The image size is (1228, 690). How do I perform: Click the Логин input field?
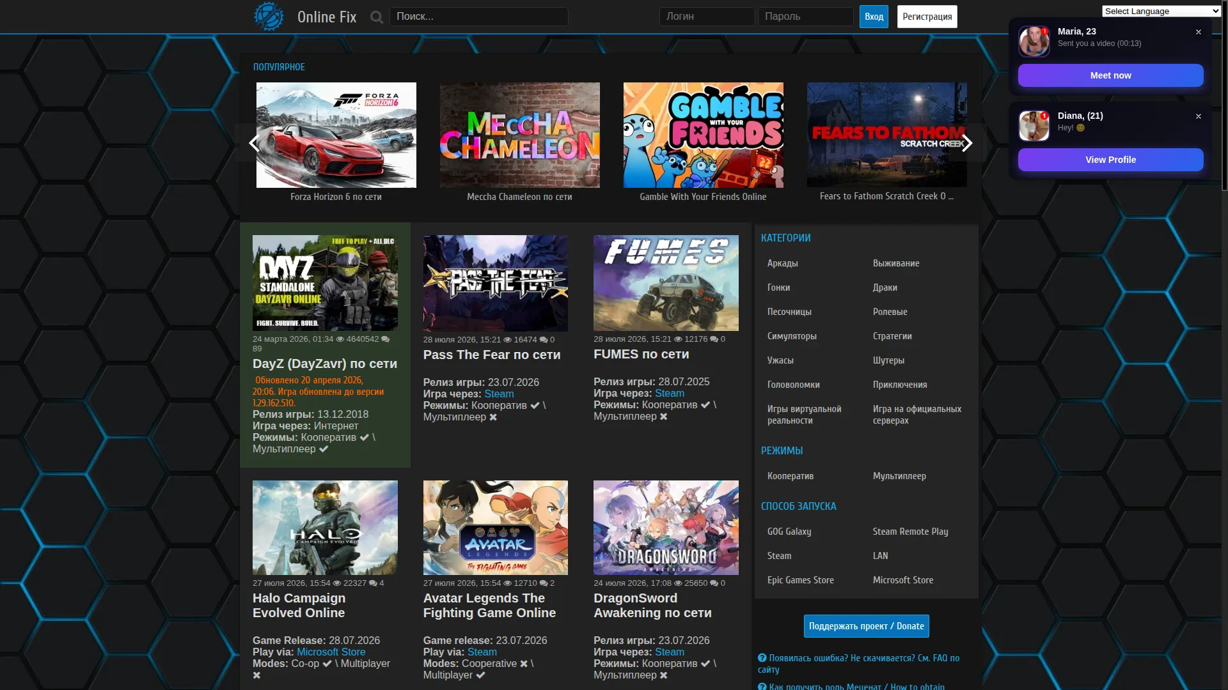click(x=707, y=17)
